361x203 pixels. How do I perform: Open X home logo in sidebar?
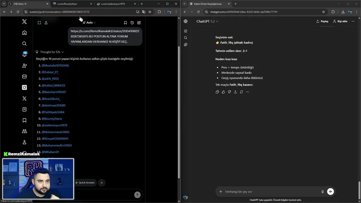tap(25, 22)
